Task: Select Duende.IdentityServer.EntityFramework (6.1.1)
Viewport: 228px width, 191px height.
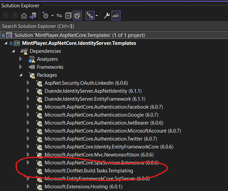Action: coord(95,99)
